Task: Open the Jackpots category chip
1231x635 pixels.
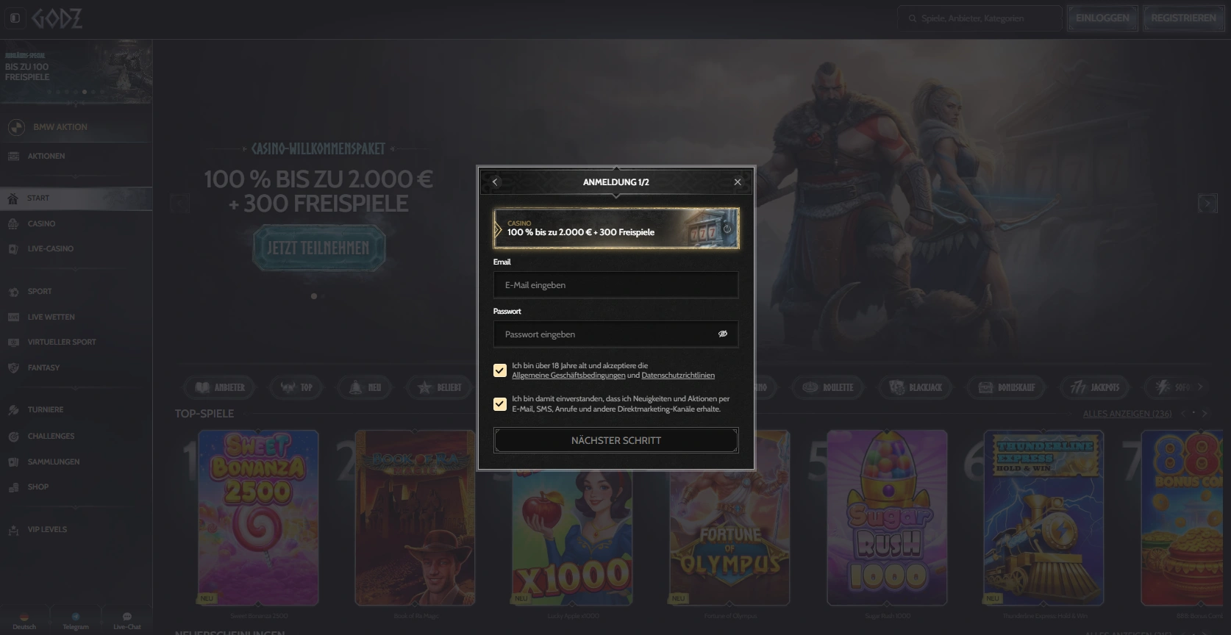Action: pos(1095,387)
